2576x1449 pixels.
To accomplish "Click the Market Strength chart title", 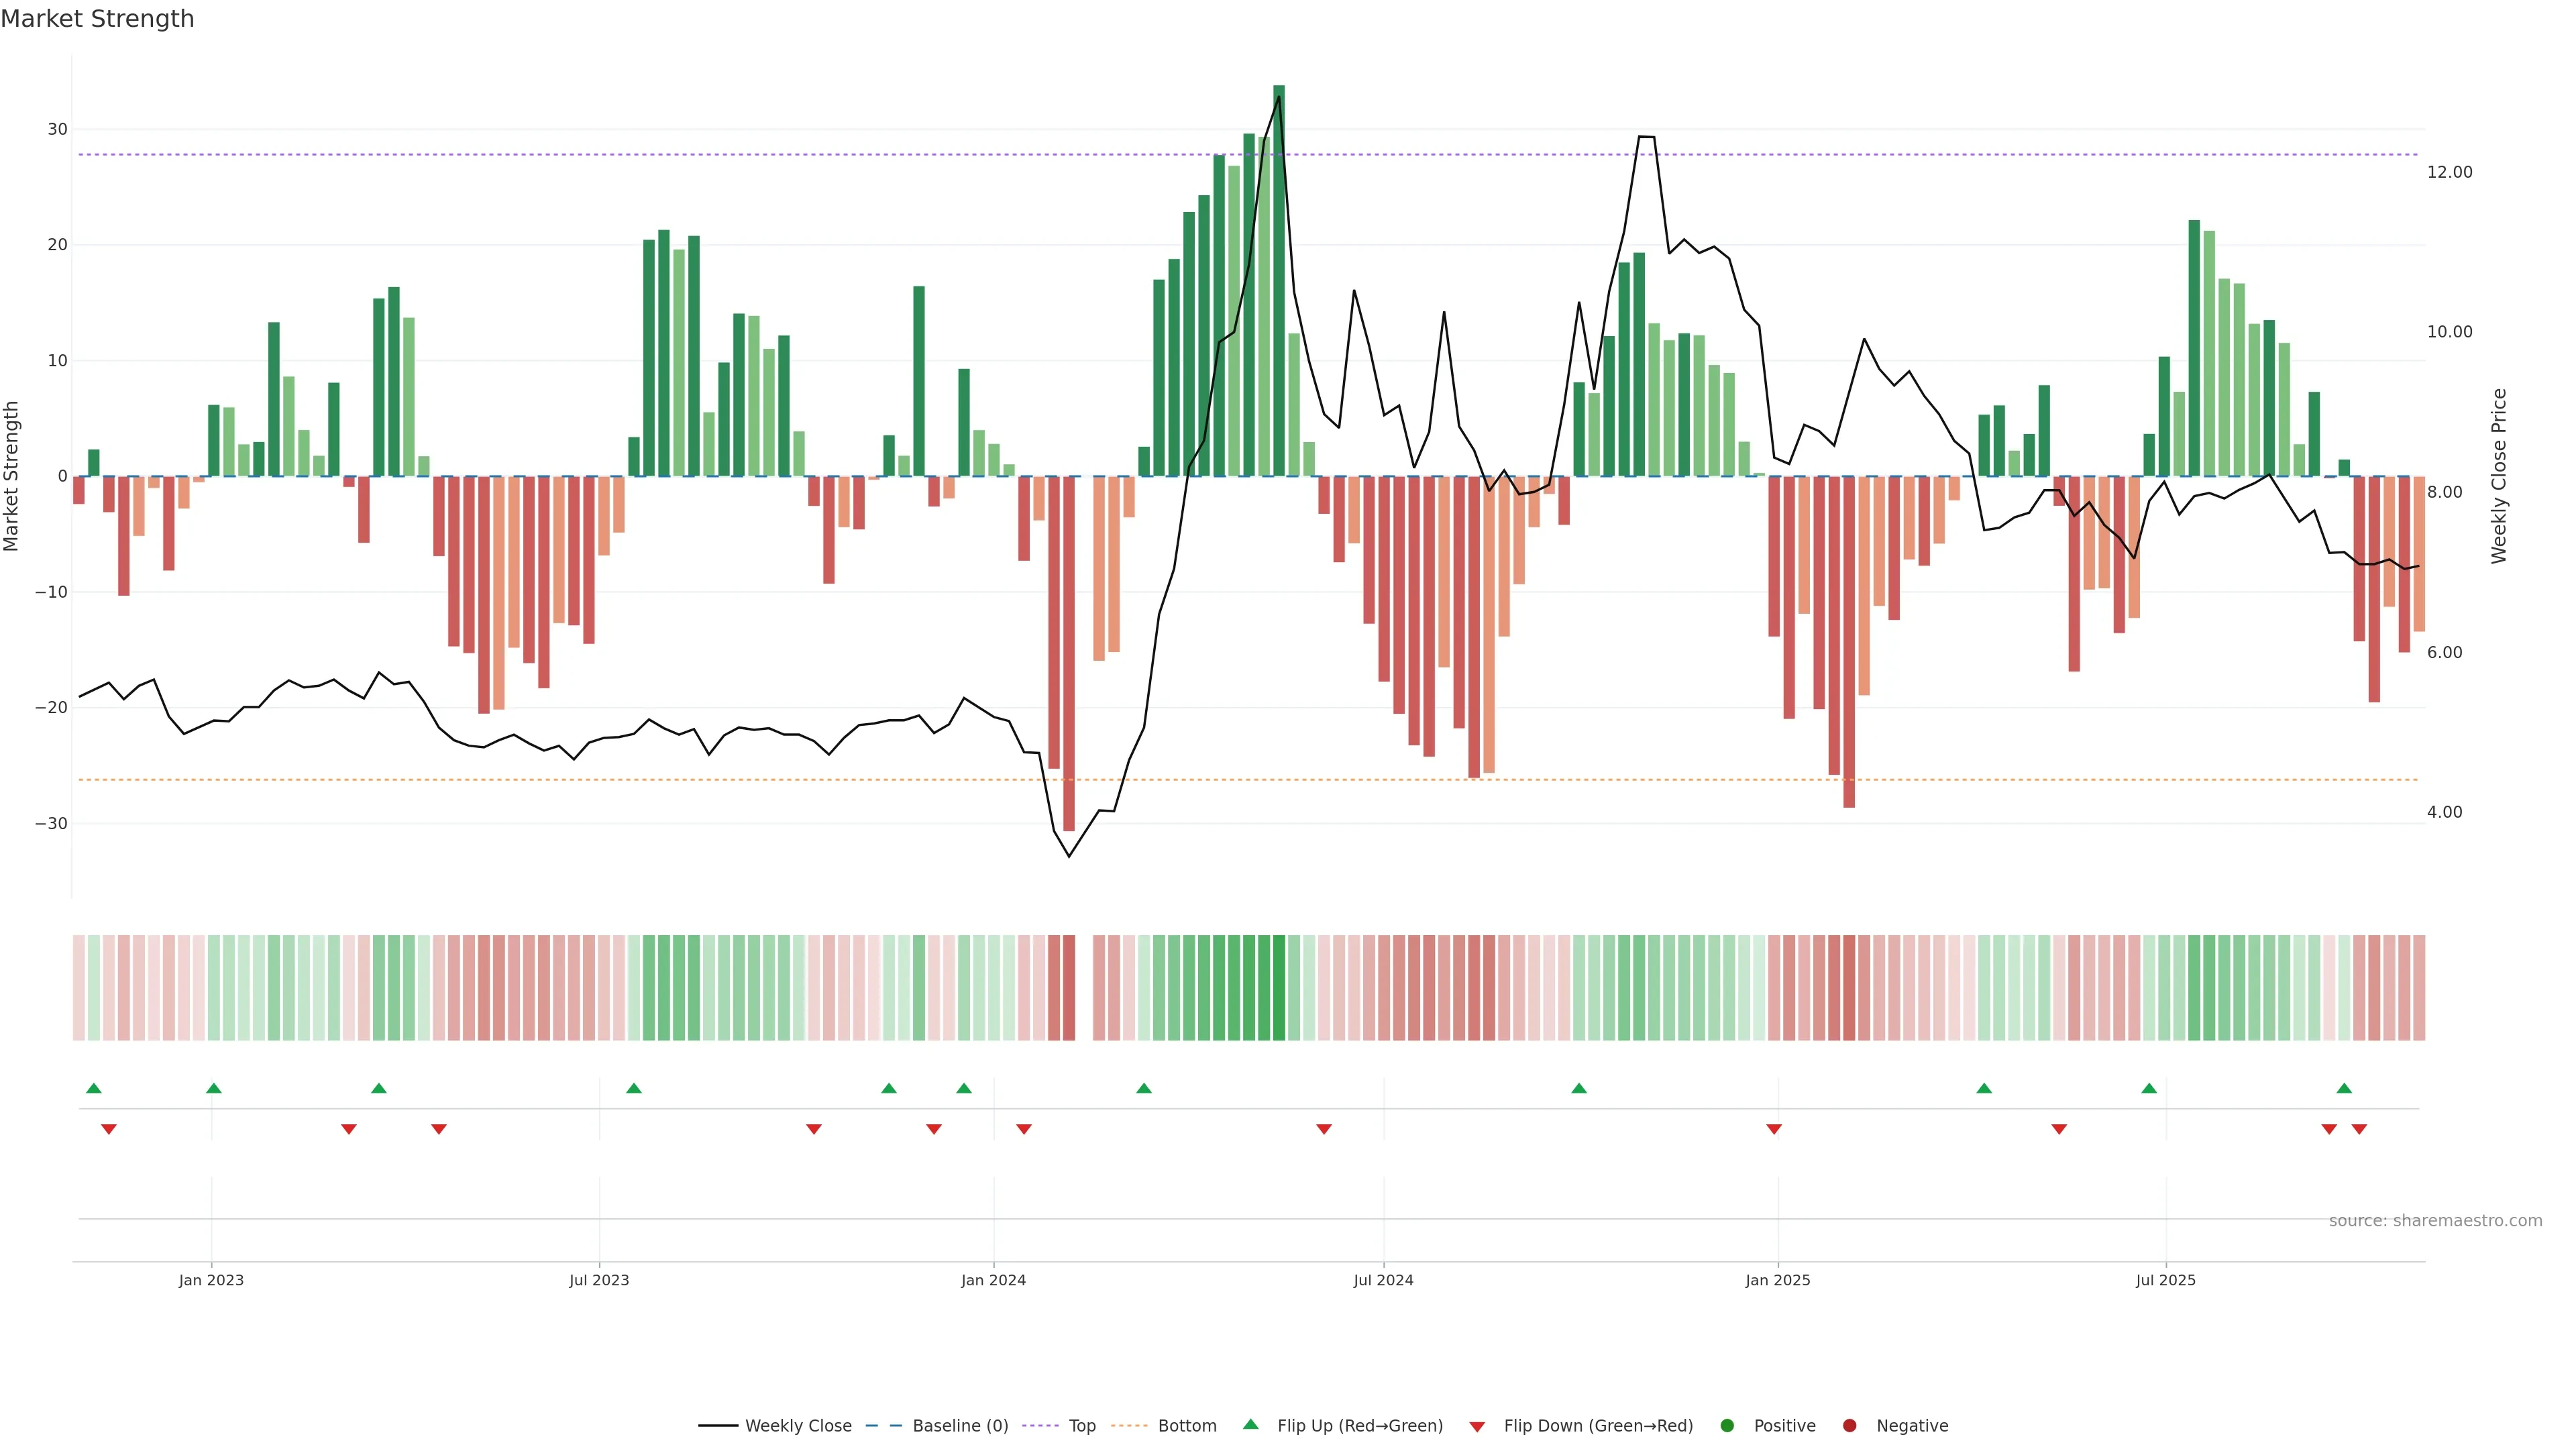I will (97, 19).
